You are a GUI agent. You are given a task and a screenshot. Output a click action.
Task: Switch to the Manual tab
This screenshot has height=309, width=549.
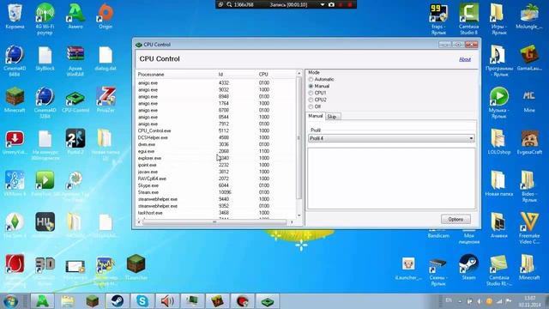(315, 116)
